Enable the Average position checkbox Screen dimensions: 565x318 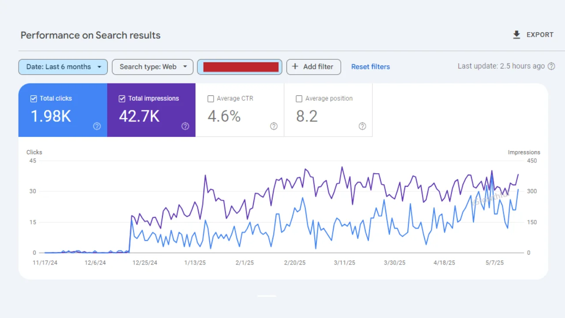(299, 99)
